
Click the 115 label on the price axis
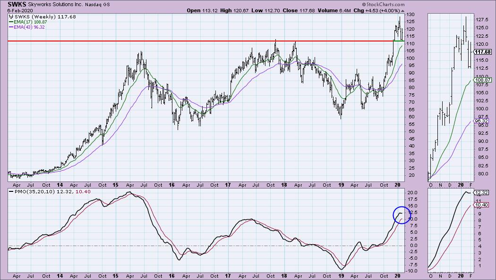point(410,36)
